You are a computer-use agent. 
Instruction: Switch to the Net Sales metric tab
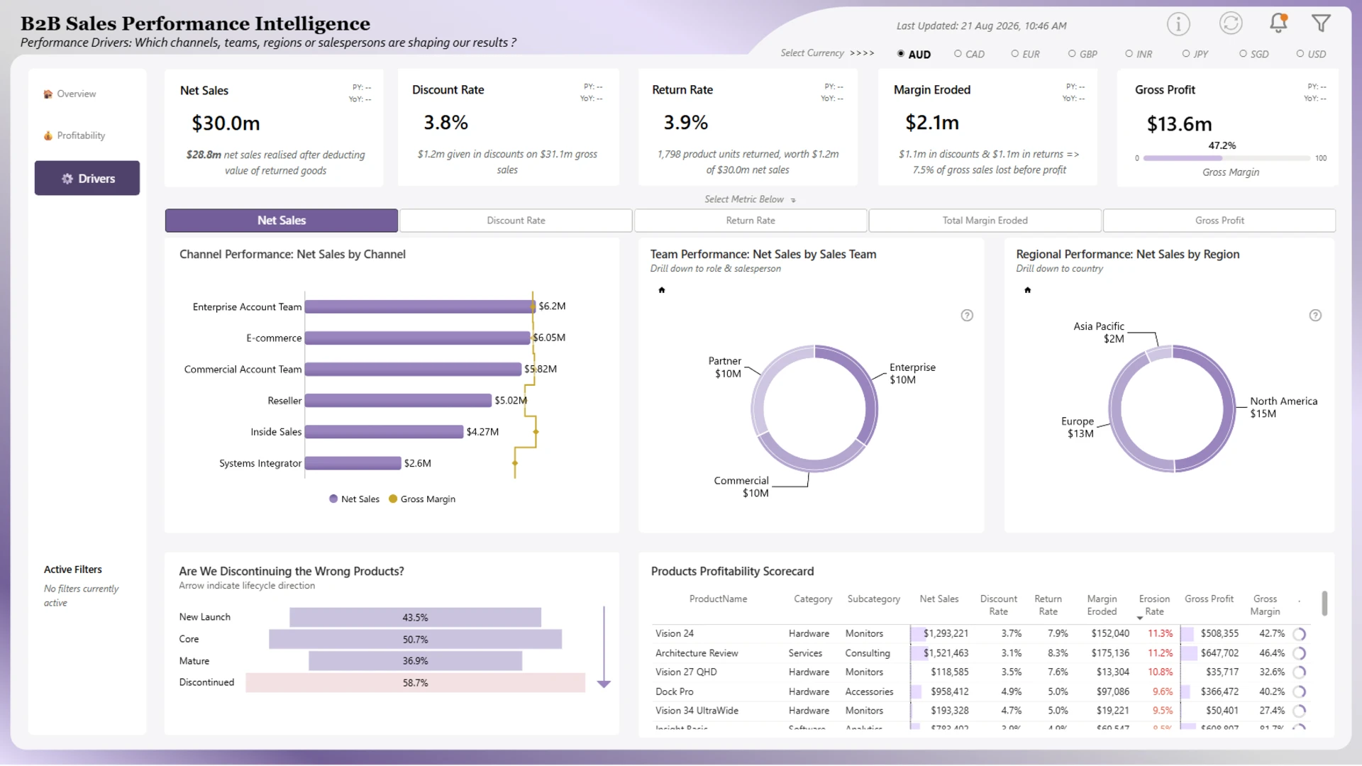pos(282,221)
